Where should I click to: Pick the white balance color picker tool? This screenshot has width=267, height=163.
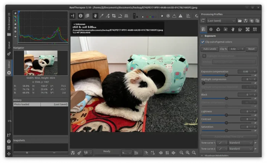[101, 16]
